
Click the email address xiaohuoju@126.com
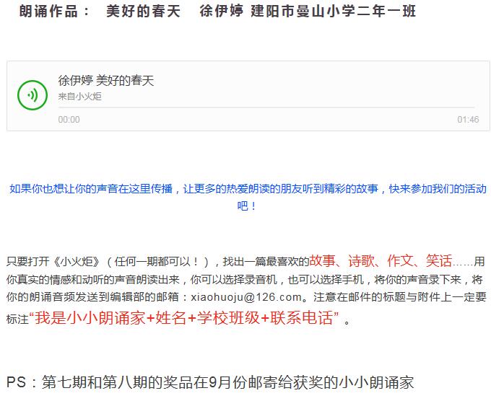point(246,296)
